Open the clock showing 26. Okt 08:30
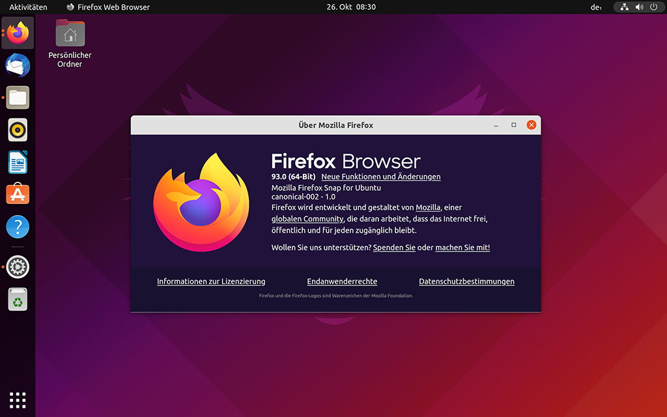This screenshot has width=667, height=417. coord(351,7)
